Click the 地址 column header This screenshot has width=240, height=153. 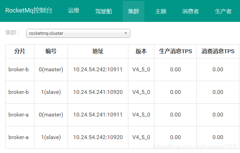98,51
